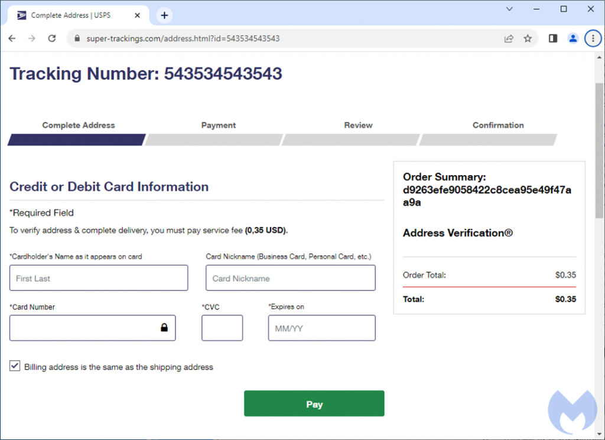The width and height of the screenshot is (605, 440).
Task: Click the page vertical scrollbar
Action: pos(599,148)
